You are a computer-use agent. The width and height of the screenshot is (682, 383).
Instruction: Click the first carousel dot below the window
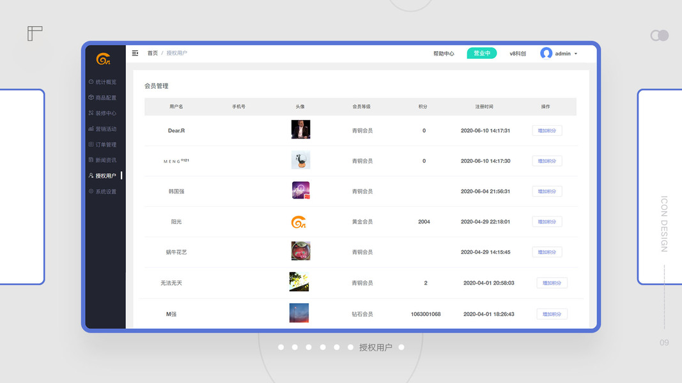coord(281,347)
